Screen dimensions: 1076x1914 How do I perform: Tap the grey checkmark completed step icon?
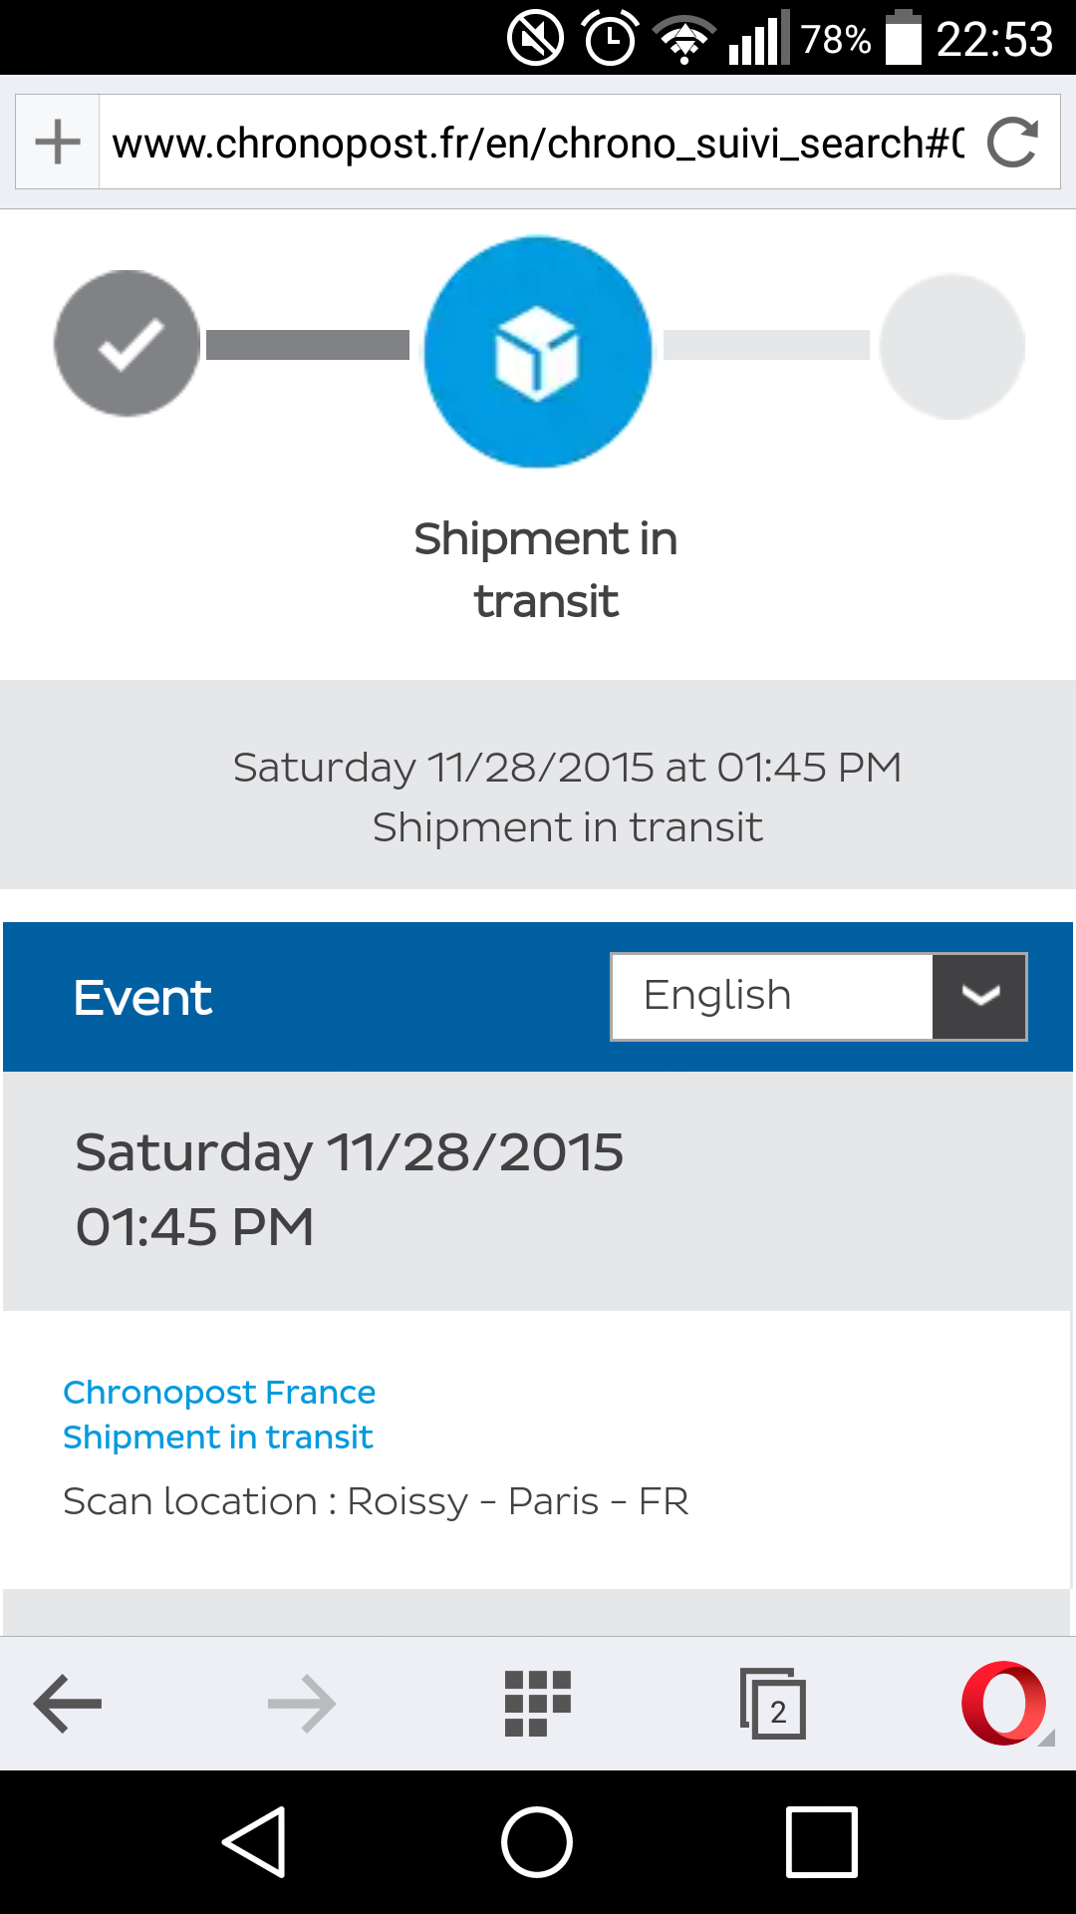pos(128,343)
